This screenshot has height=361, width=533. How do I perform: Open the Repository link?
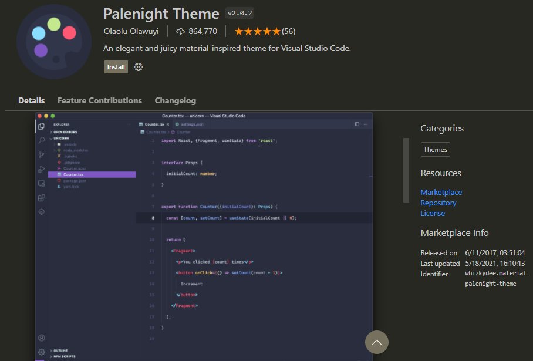[x=438, y=203]
